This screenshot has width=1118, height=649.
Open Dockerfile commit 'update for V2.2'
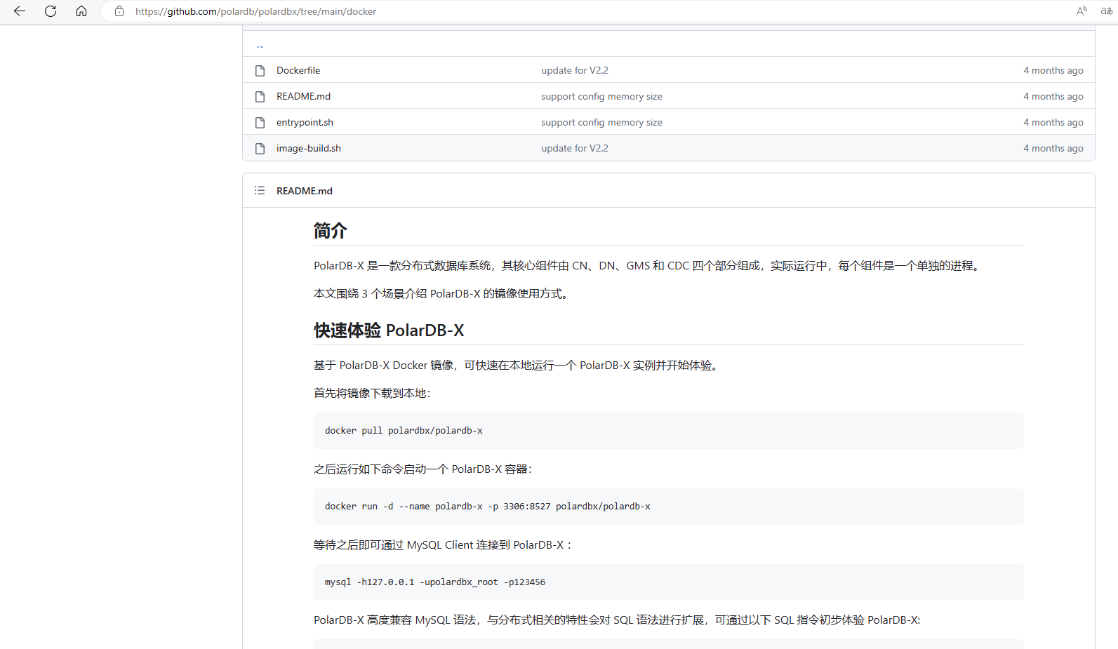pyautogui.click(x=575, y=70)
